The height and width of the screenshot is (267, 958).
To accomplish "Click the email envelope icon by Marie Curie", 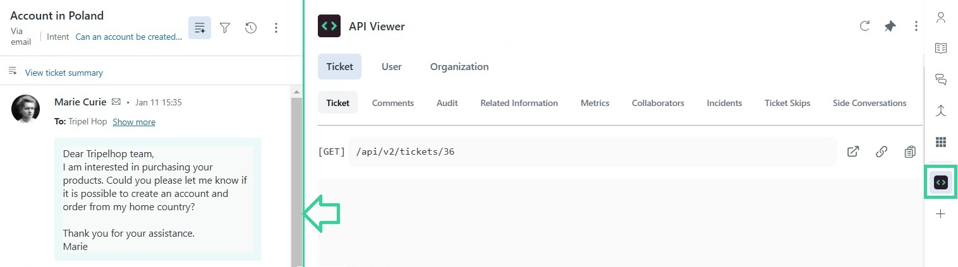I will [x=116, y=102].
